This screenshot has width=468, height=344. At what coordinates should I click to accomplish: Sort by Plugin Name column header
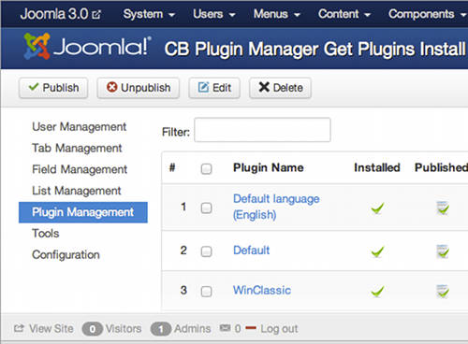(x=269, y=167)
